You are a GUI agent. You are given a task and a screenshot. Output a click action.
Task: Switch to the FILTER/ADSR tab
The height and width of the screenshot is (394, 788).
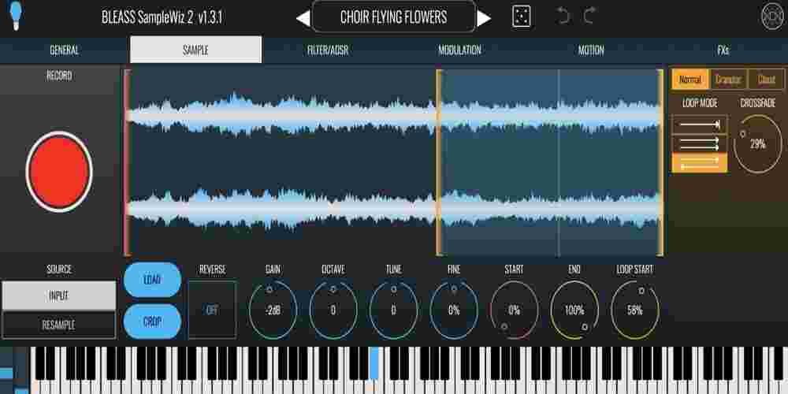[x=328, y=50]
